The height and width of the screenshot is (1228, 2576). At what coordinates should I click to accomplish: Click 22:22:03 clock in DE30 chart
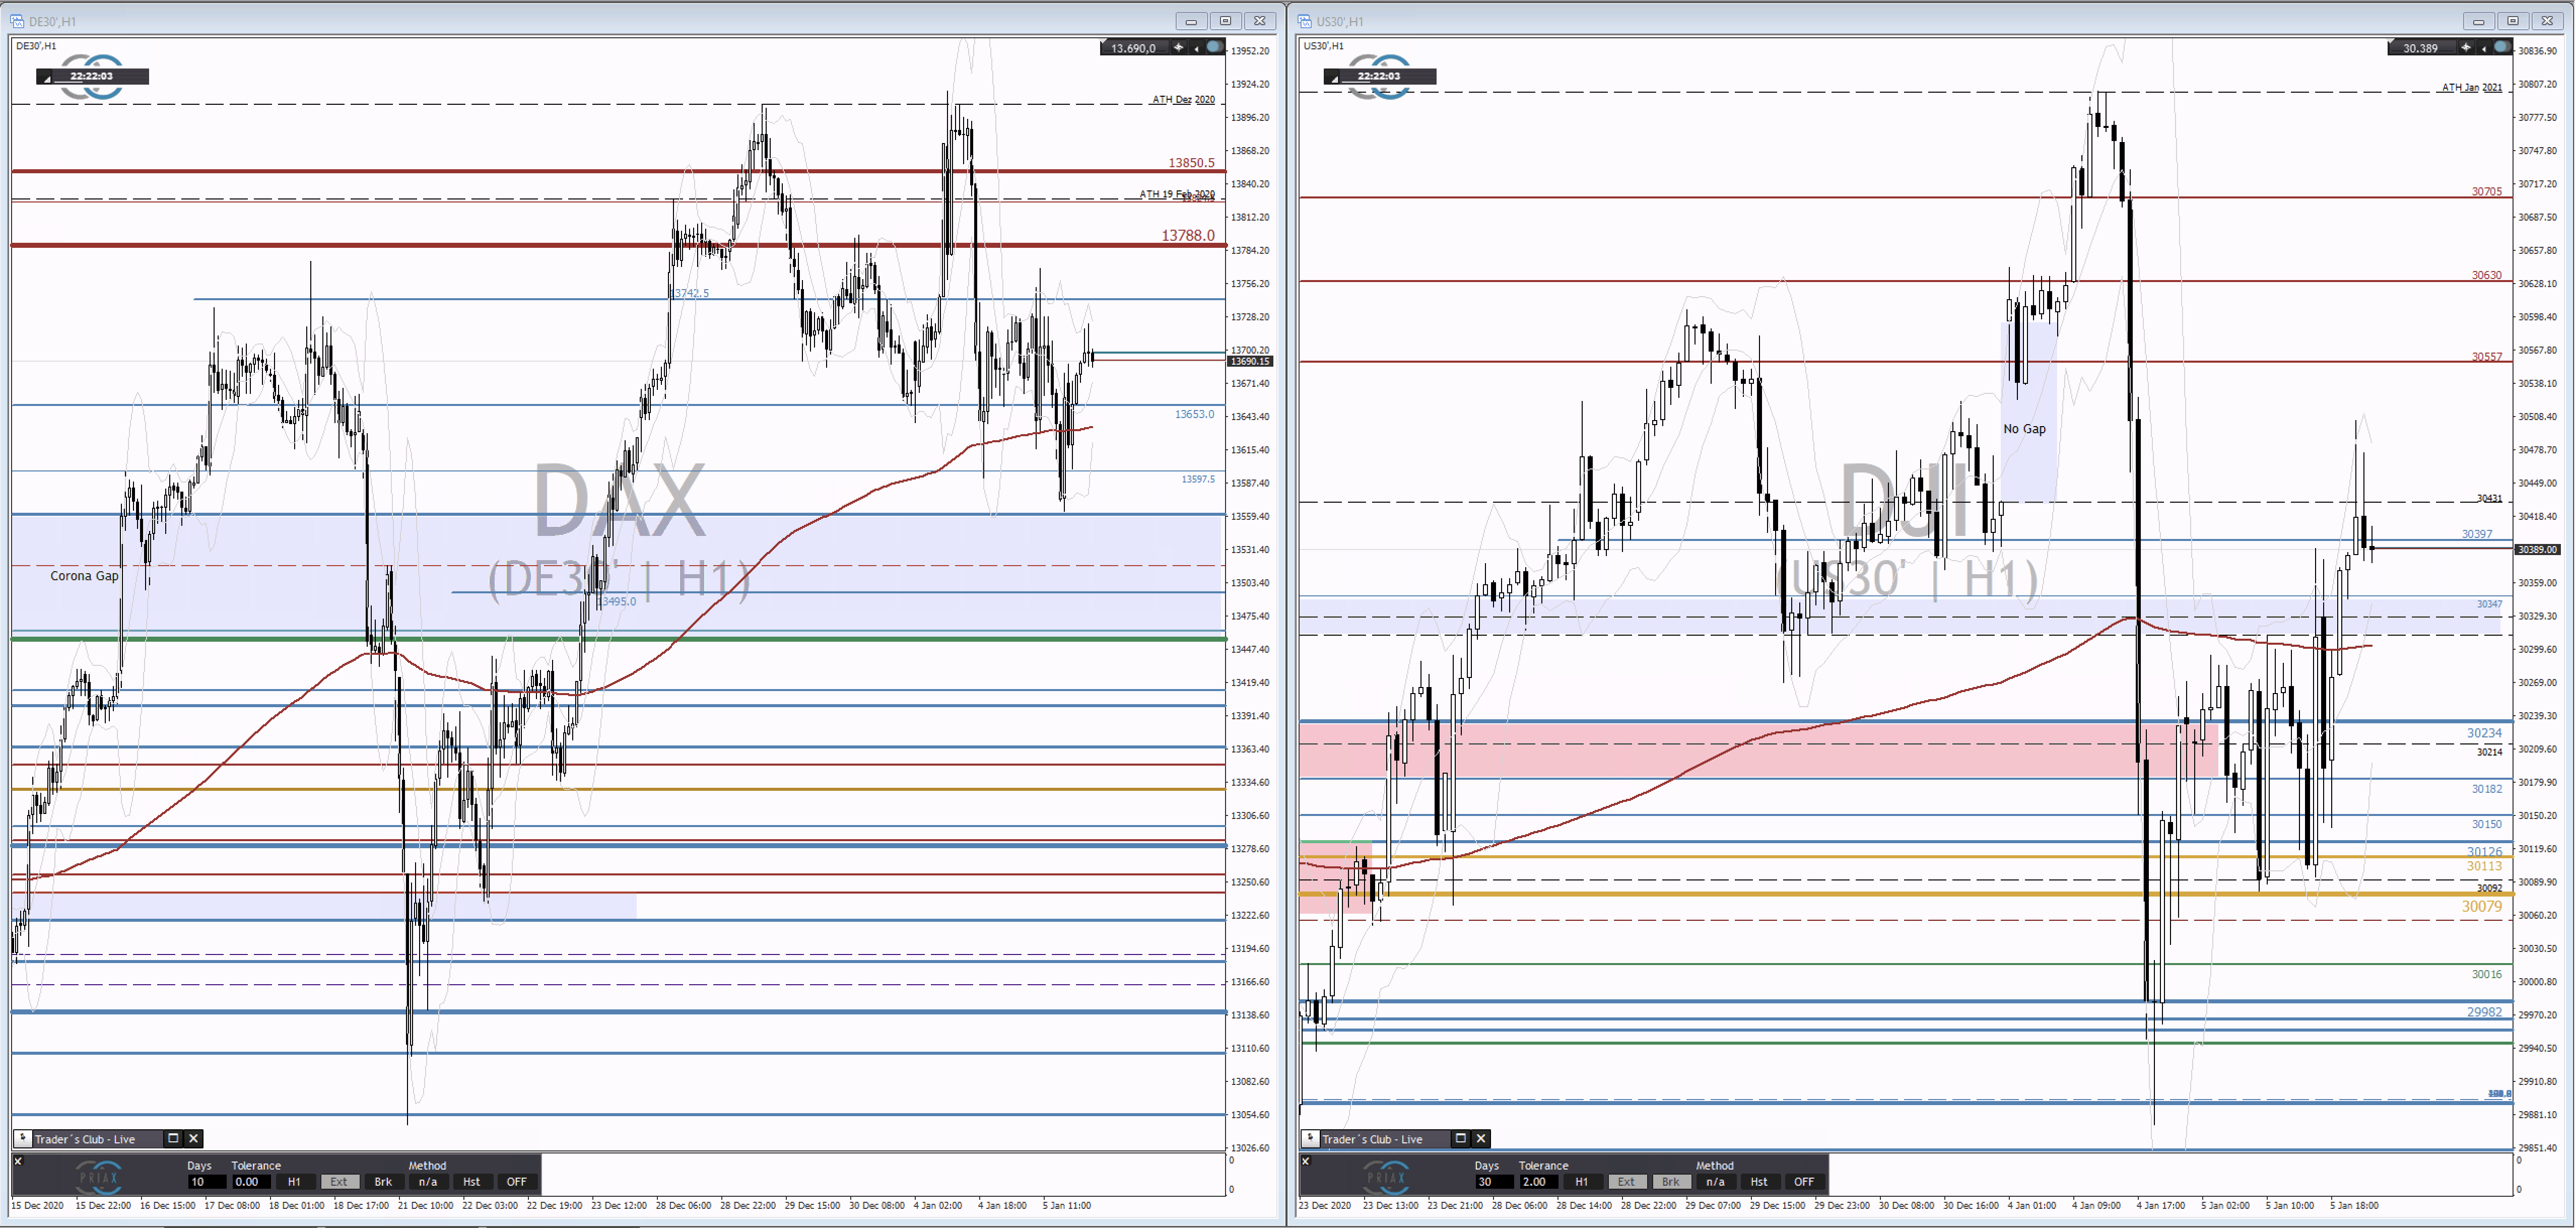click(x=92, y=76)
